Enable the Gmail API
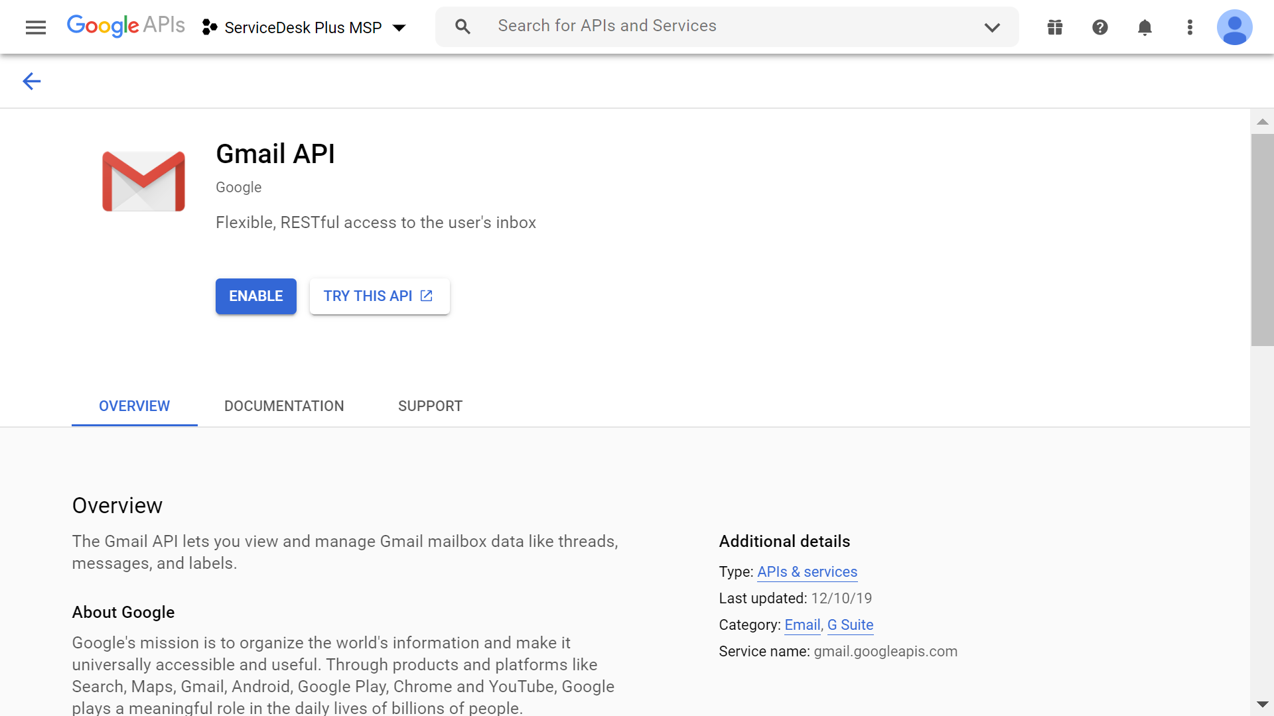The height and width of the screenshot is (716, 1274). tap(255, 296)
